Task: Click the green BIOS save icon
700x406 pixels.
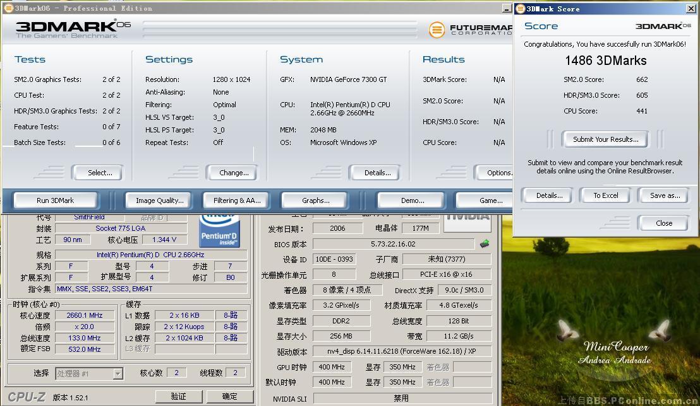Action: click(x=485, y=244)
